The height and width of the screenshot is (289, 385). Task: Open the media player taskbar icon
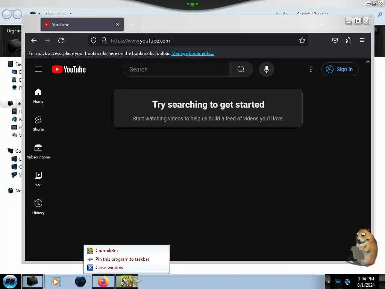(56, 281)
